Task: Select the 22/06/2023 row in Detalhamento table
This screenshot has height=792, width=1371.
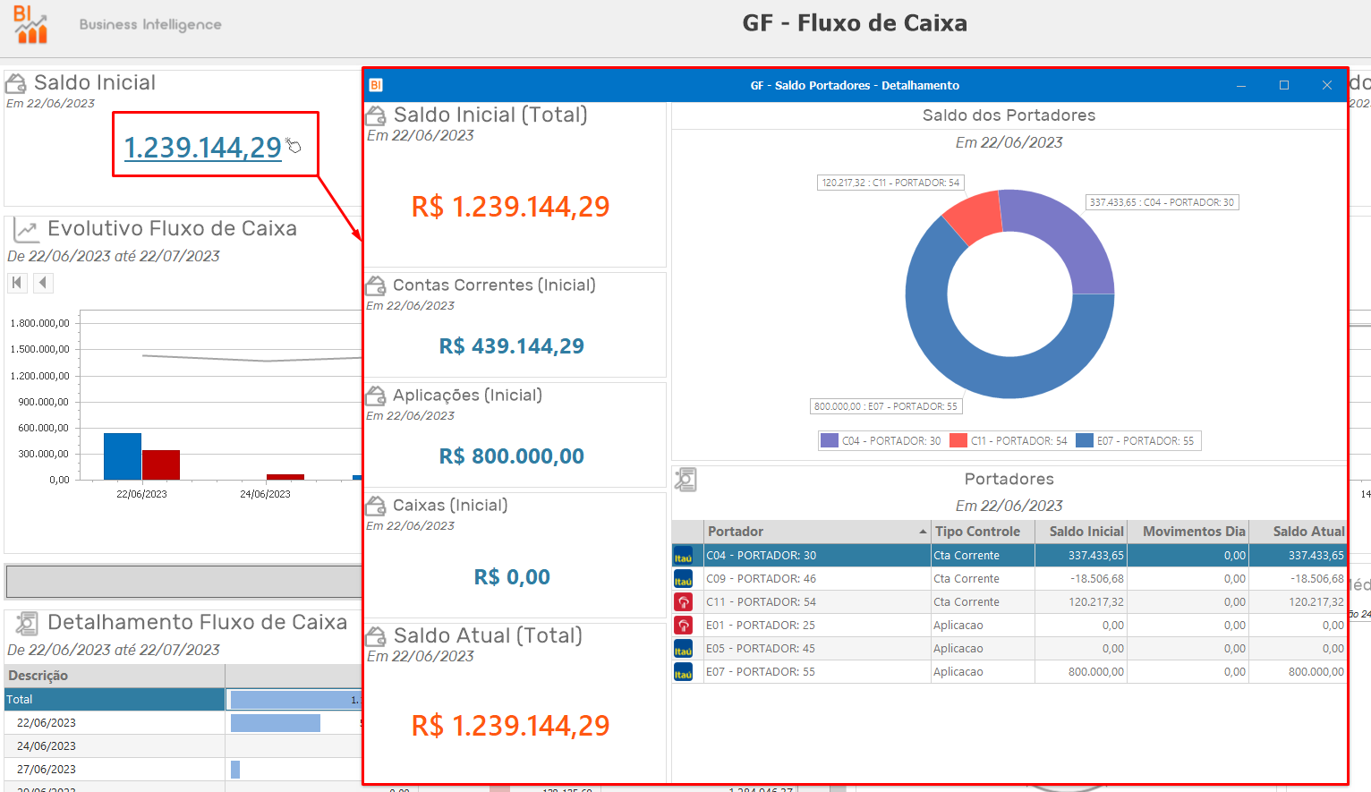Action: 183,723
